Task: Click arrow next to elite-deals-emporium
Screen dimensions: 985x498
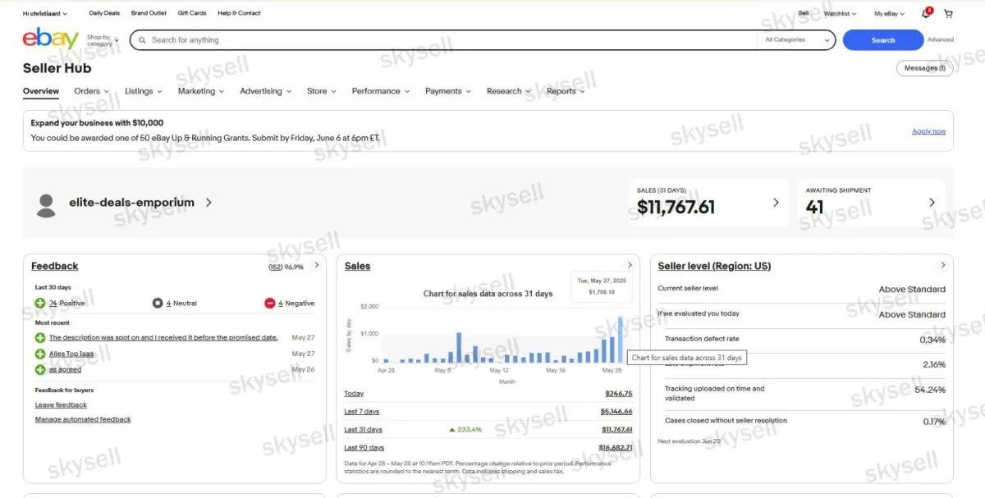Action: coord(208,203)
